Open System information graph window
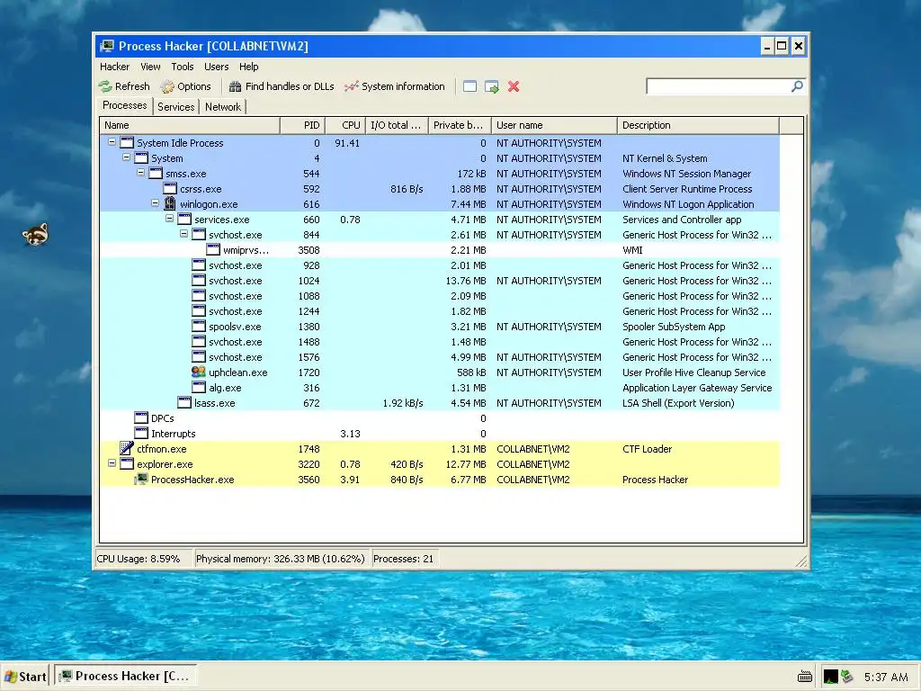921x691 pixels. click(x=395, y=86)
